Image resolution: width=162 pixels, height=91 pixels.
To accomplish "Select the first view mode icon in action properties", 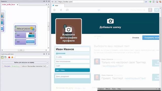I will tap(2, 57).
